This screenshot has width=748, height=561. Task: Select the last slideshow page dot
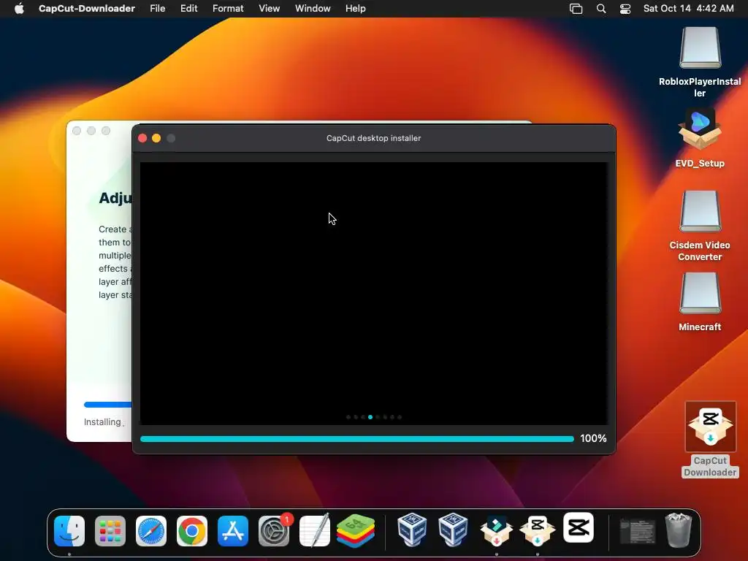(x=400, y=417)
